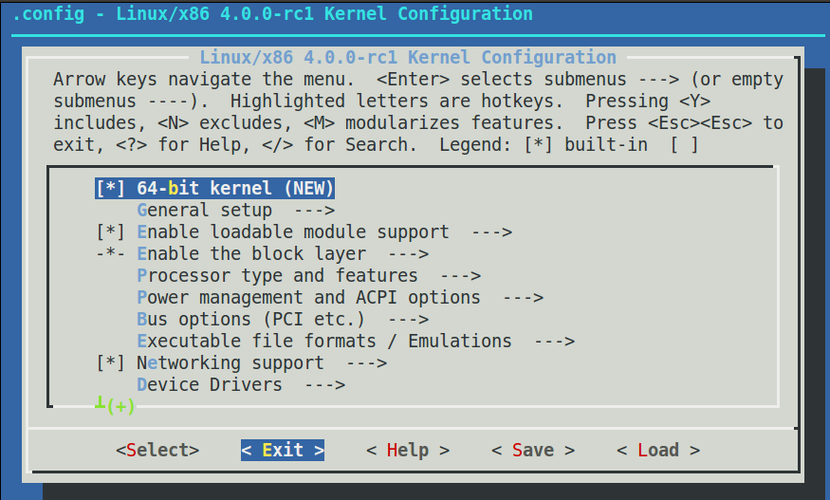This screenshot has width=830, height=500.
Task: Expand arrow next to Bus options (PCI etc.)
Action: click(x=408, y=319)
